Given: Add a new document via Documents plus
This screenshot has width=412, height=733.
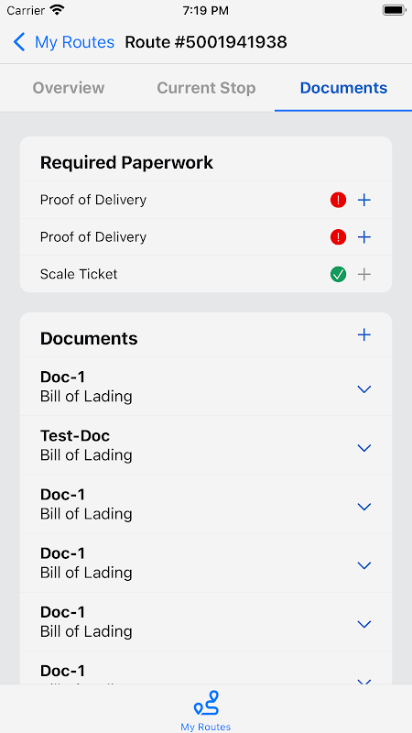Looking at the screenshot, I should point(363,334).
